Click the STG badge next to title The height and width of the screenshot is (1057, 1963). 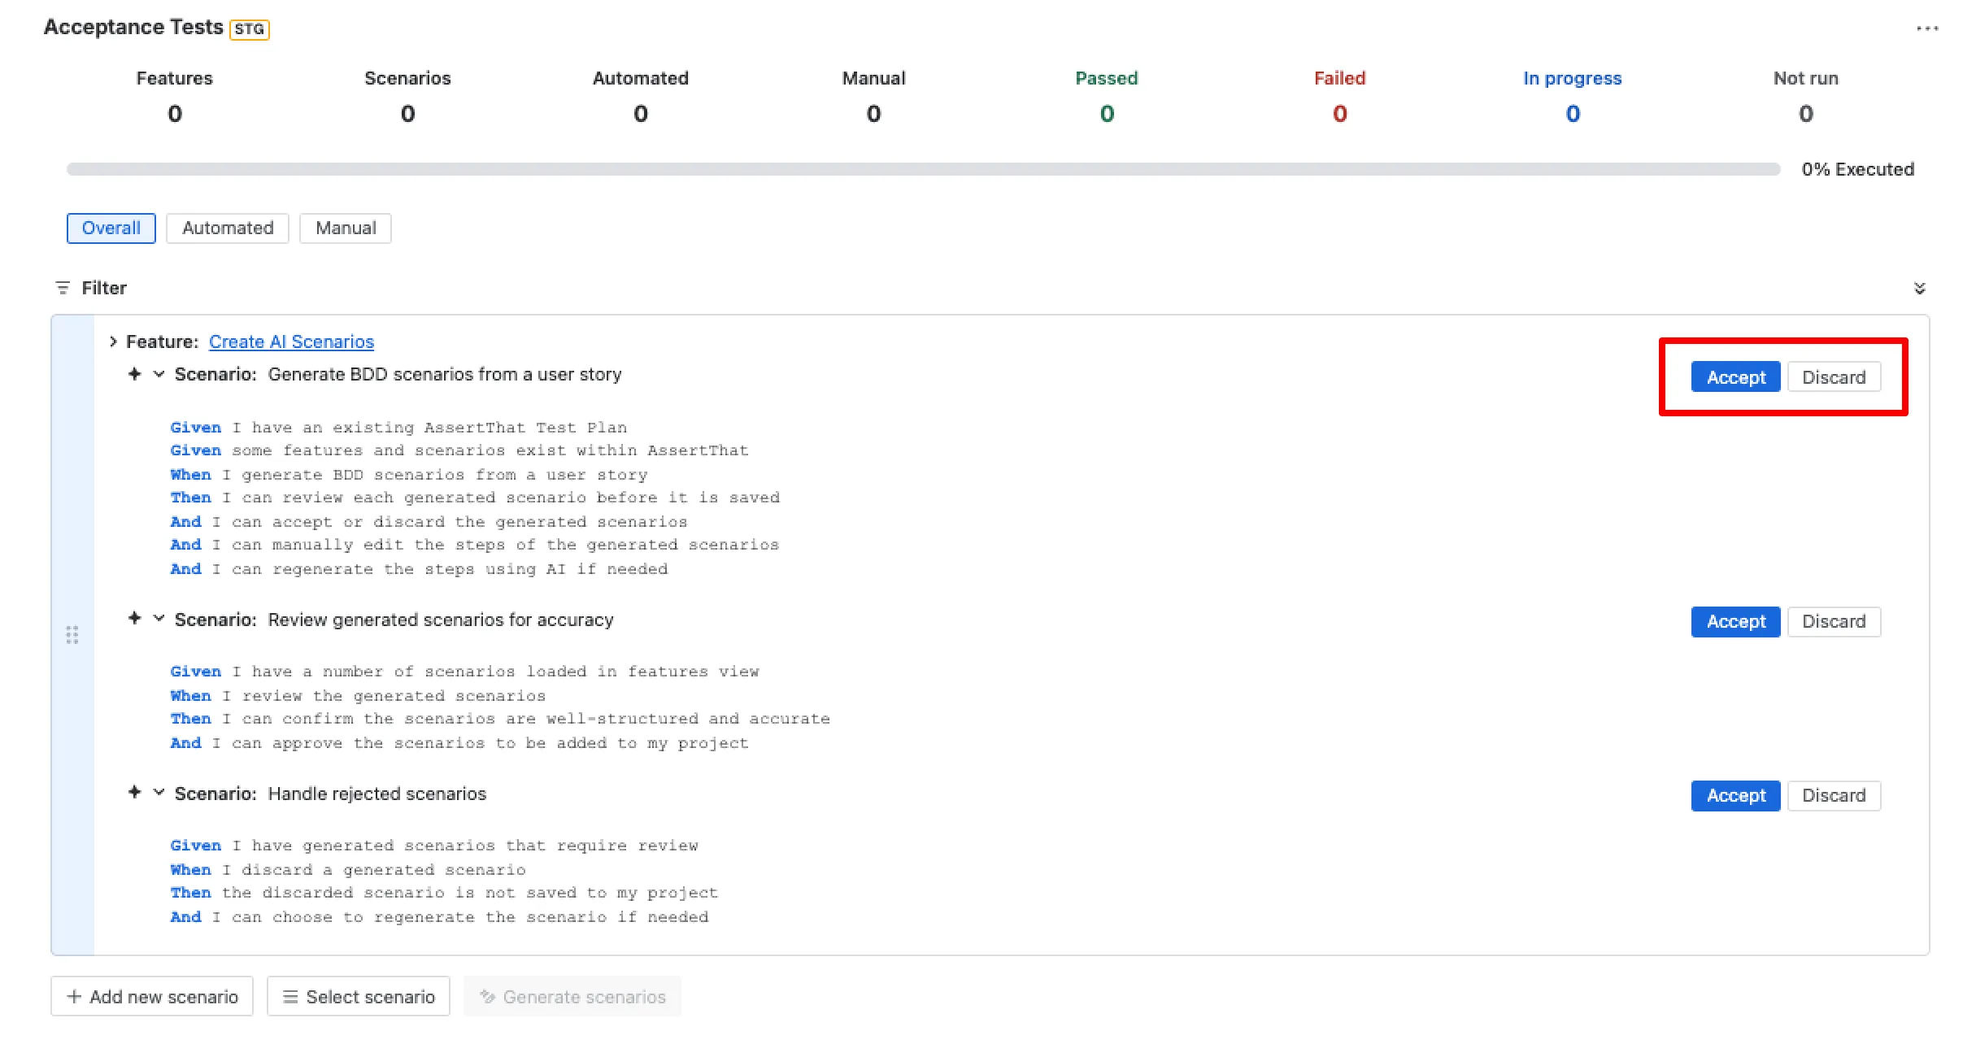pos(250,29)
